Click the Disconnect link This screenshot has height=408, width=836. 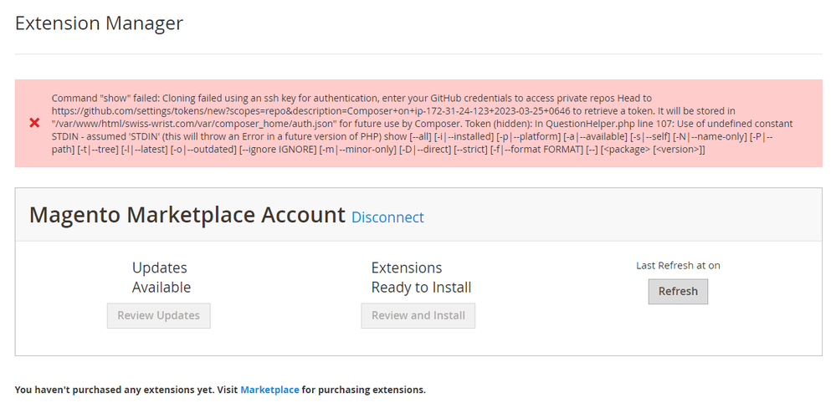(x=387, y=217)
